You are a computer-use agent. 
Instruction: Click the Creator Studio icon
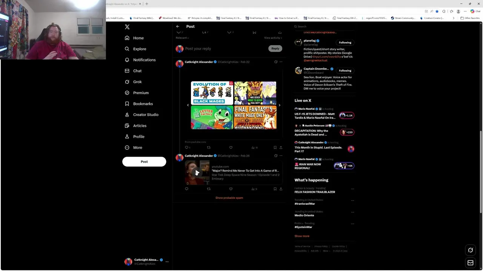click(x=127, y=114)
